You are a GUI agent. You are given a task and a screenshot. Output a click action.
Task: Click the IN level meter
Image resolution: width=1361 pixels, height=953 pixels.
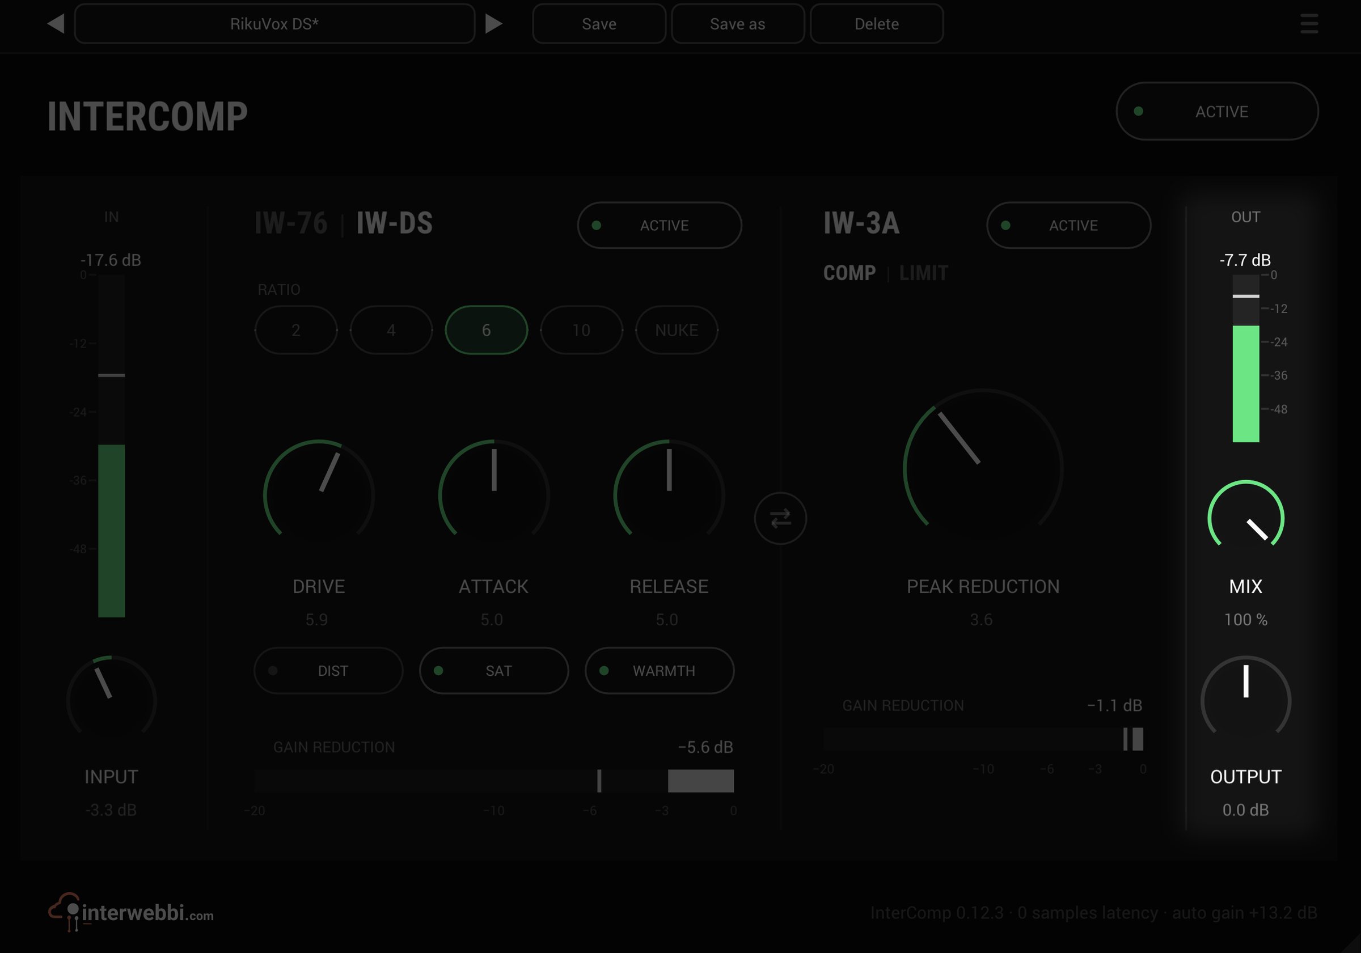pos(112,446)
